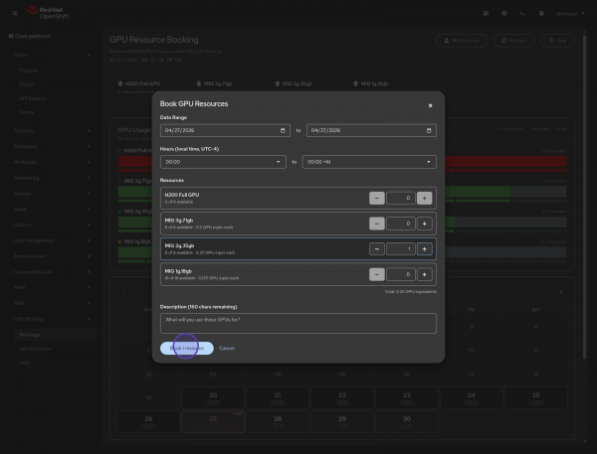This screenshot has height=454, width=597.
Task: Increase MIG 3g.71gb count
Action: (x=425, y=224)
